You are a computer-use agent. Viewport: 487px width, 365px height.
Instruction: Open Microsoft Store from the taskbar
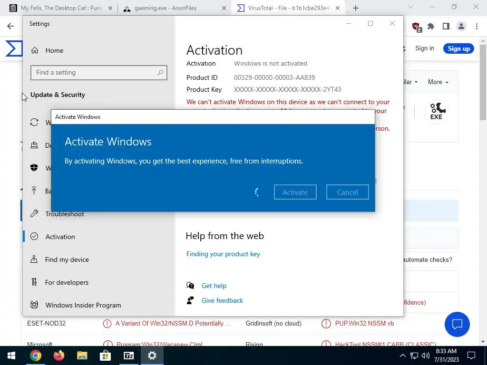(x=105, y=355)
